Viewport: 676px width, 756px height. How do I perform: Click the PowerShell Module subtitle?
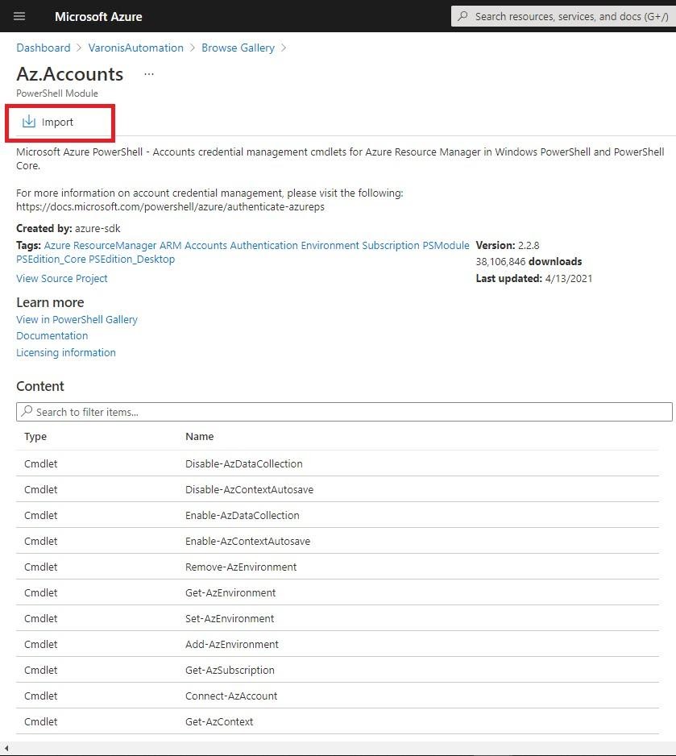57,93
